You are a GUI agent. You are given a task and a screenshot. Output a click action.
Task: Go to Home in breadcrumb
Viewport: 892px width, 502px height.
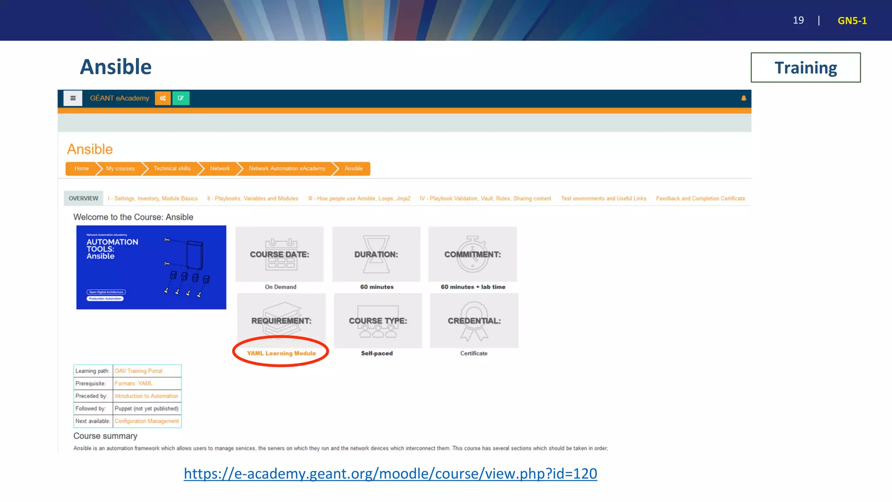click(81, 169)
